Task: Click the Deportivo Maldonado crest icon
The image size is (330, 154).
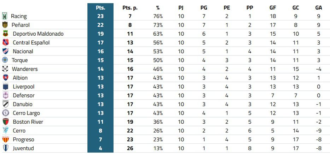Action: [5, 34]
